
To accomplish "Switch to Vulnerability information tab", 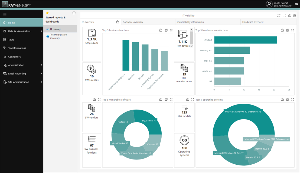I will coord(208,22).
